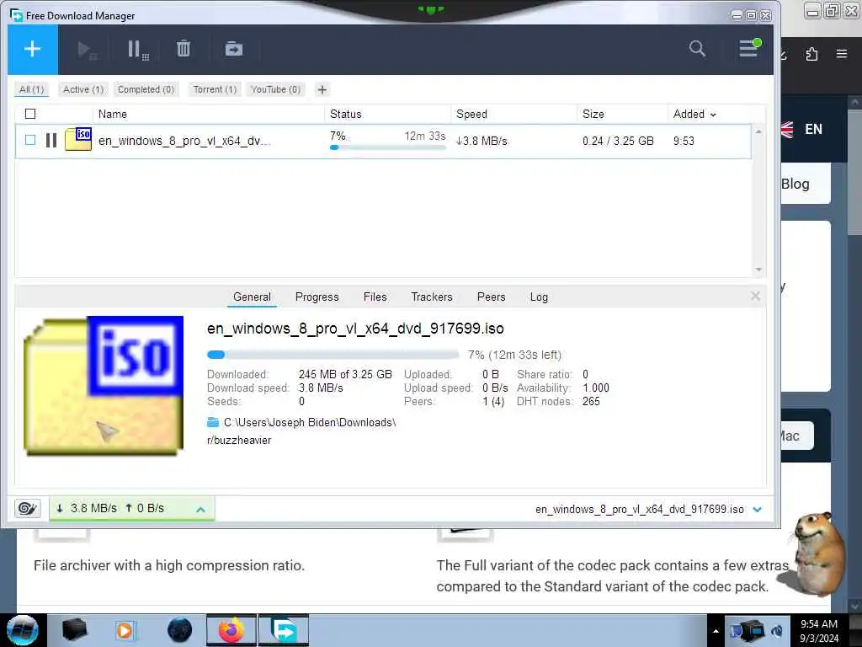Click the browser extensions puzzle icon
The width and height of the screenshot is (862, 647).
click(811, 54)
